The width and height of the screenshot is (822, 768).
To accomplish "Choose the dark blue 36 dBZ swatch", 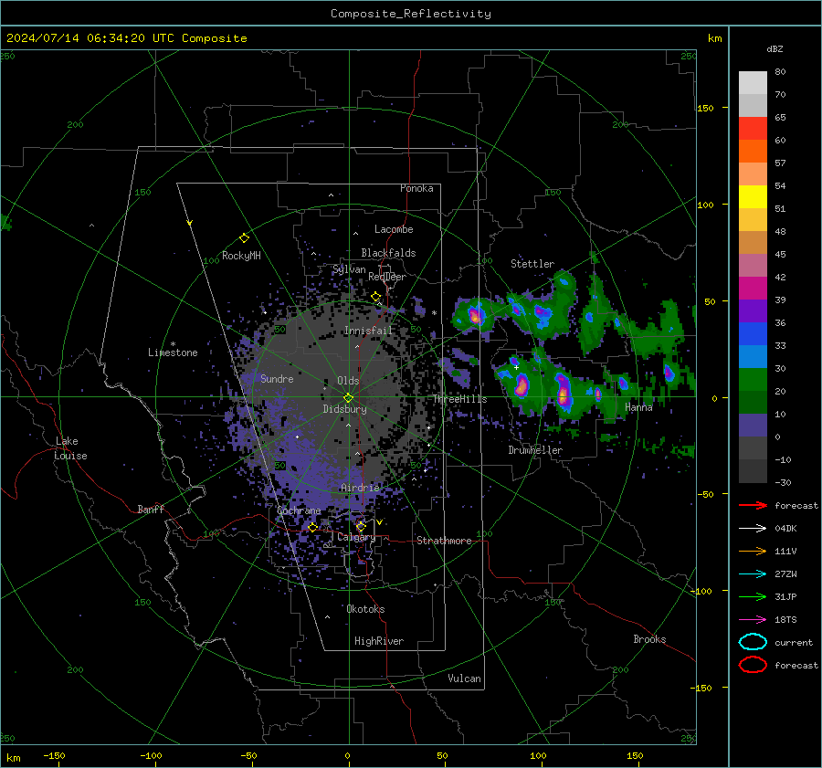I will [x=753, y=333].
